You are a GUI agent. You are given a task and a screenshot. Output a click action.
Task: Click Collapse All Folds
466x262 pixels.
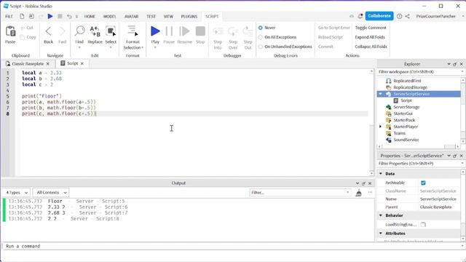tap(371, 47)
